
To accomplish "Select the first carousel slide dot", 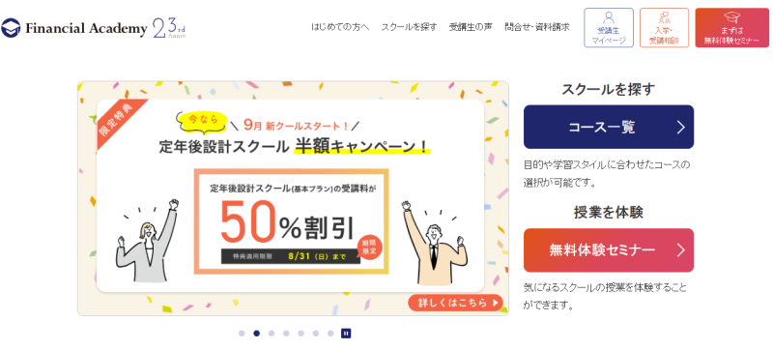I will [x=242, y=334].
